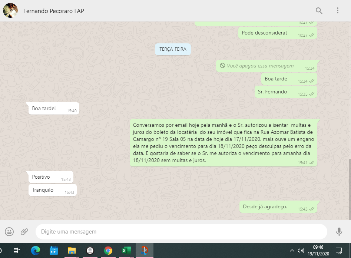351x258 pixels.
Task: Click the volume speaker tray icon
Action: (301, 251)
